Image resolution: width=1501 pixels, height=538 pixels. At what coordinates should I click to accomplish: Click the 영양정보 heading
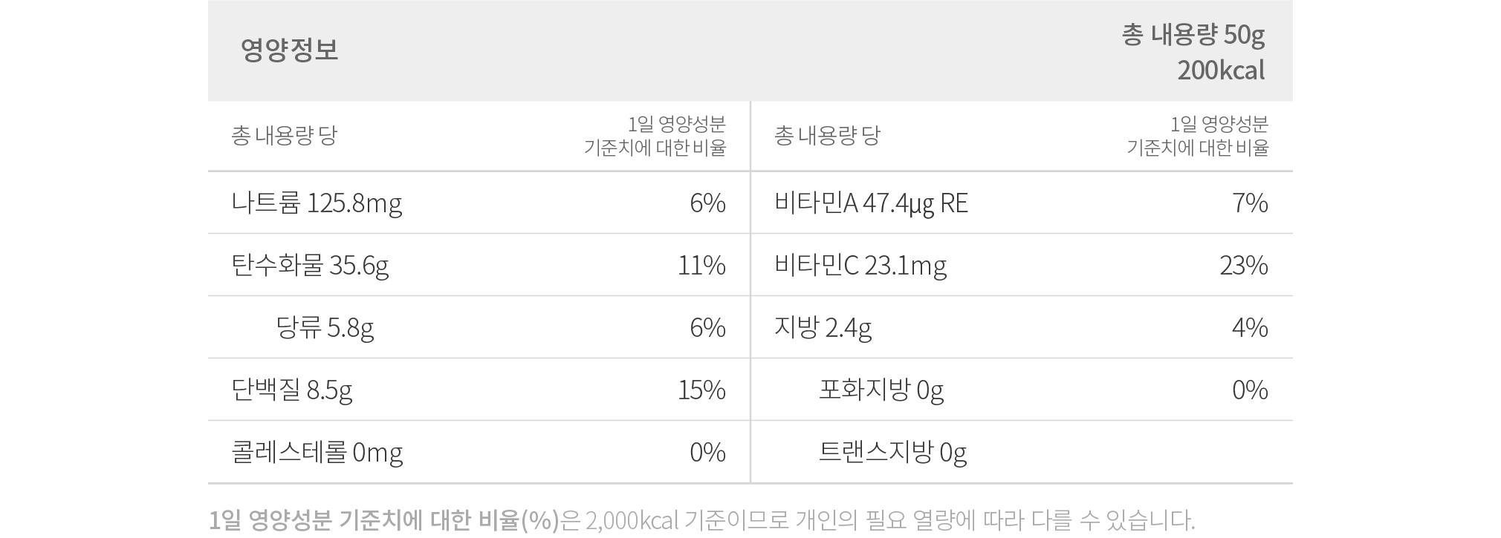pyautogui.click(x=289, y=50)
